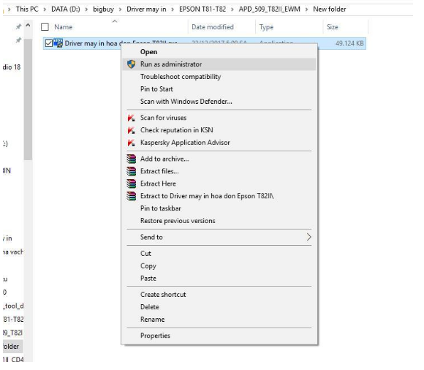The image size is (424, 370).
Task: Sort by the Type column header
Action: 266,27
